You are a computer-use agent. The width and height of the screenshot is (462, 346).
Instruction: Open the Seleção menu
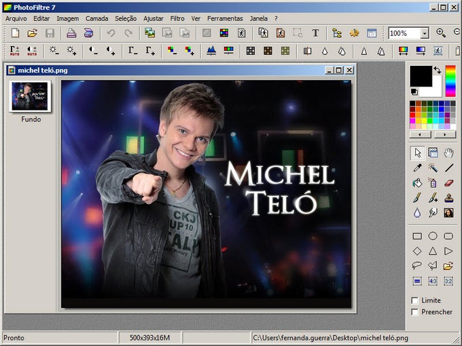pyautogui.click(x=126, y=18)
